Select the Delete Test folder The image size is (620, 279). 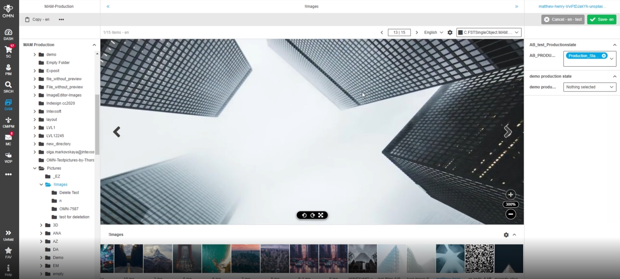pyautogui.click(x=69, y=192)
